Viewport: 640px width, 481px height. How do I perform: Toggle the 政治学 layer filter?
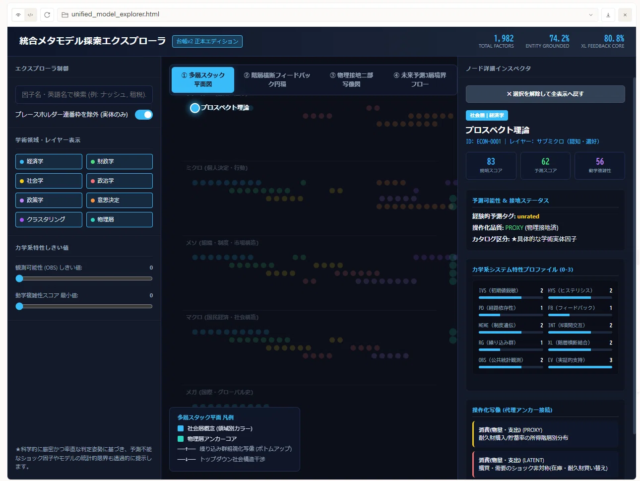(120, 181)
